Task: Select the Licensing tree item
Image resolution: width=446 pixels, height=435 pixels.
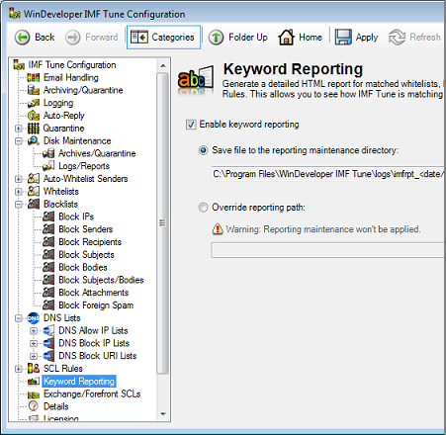Action: 60,418
